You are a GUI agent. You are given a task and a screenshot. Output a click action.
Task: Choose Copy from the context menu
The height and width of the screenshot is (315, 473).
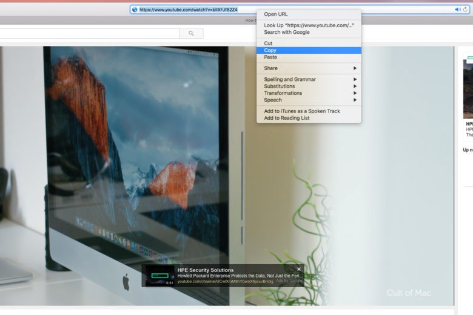[270, 50]
